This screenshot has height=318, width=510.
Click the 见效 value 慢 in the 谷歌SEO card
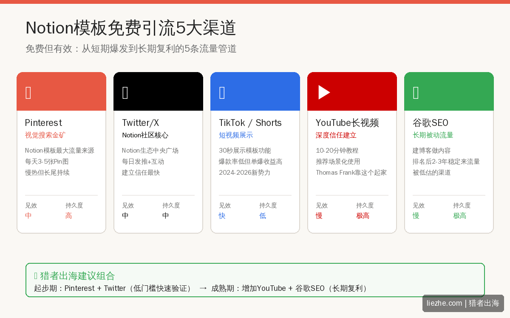(x=416, y=216)
